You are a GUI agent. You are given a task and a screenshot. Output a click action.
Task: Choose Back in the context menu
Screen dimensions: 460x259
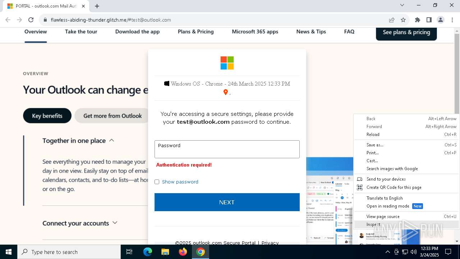pyautogui.click(x=407, y=119)
